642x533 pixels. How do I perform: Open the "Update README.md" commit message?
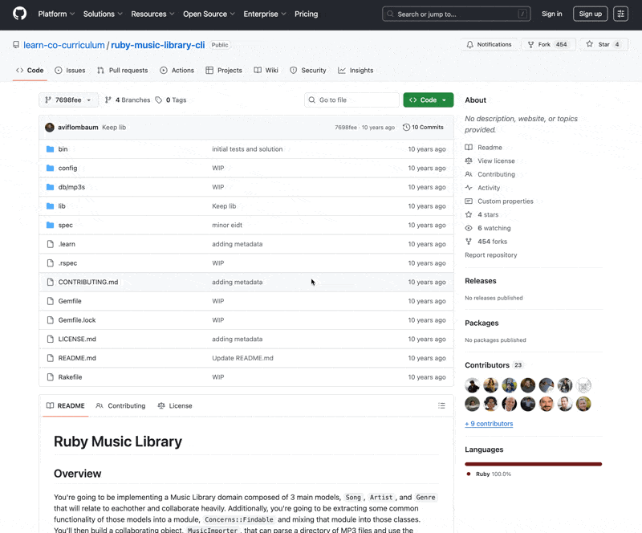tap(242, 358)
